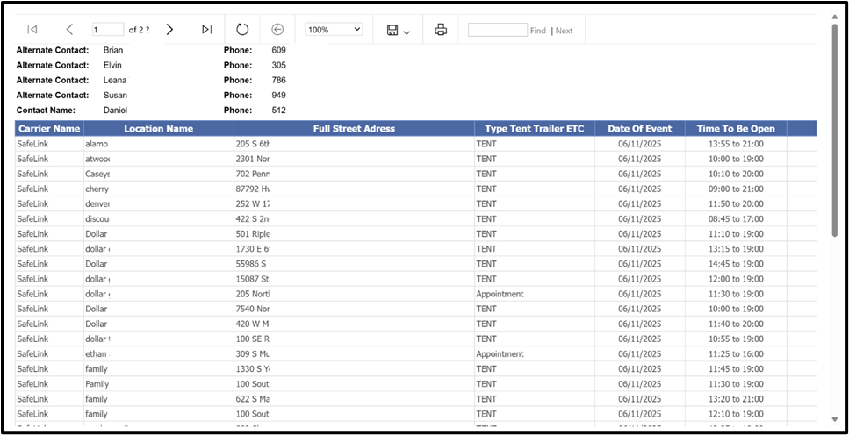Image resolution: width=849 pixels, height=435 pixels.
Task: Open the save/export menu
Action: pyautogui.click(x=398, y=31)
